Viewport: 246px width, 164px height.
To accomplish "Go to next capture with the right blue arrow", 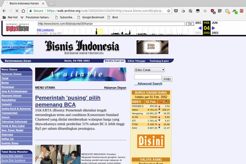I will pyautogui.click(x=213, y=28).
